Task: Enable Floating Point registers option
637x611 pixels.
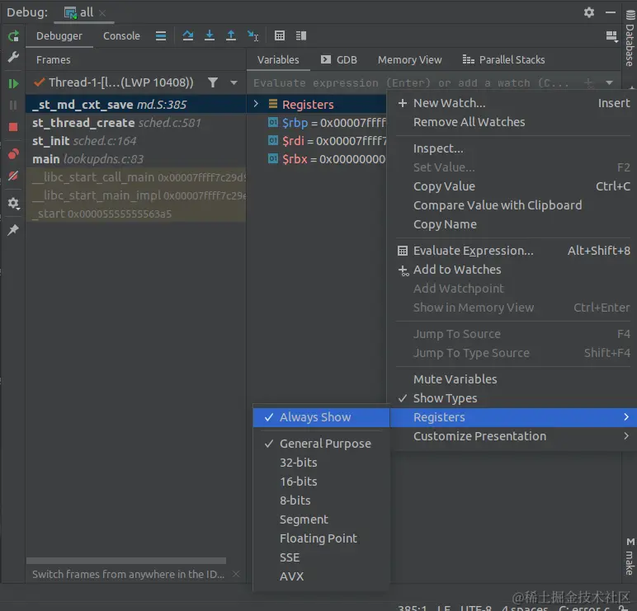Action: 321,538
